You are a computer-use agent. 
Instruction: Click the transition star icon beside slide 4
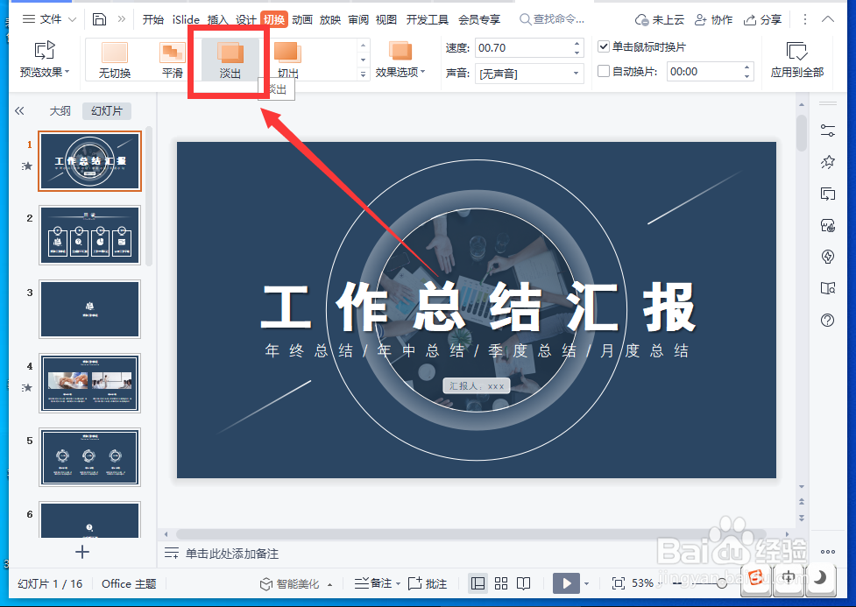[x=27, y=387]
